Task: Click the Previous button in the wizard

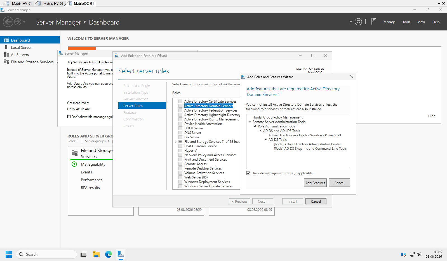Action: pyautogui.click(x=239, y=201)
